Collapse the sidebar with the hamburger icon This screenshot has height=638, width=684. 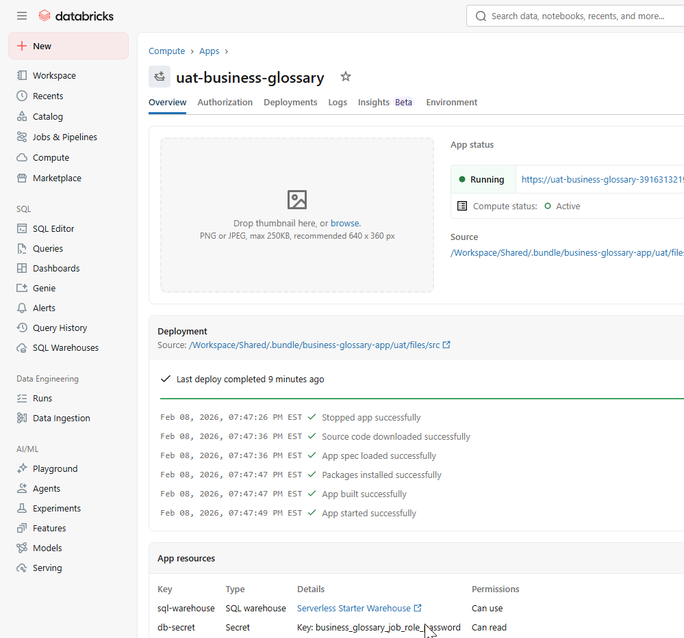[x=21, y=16]
